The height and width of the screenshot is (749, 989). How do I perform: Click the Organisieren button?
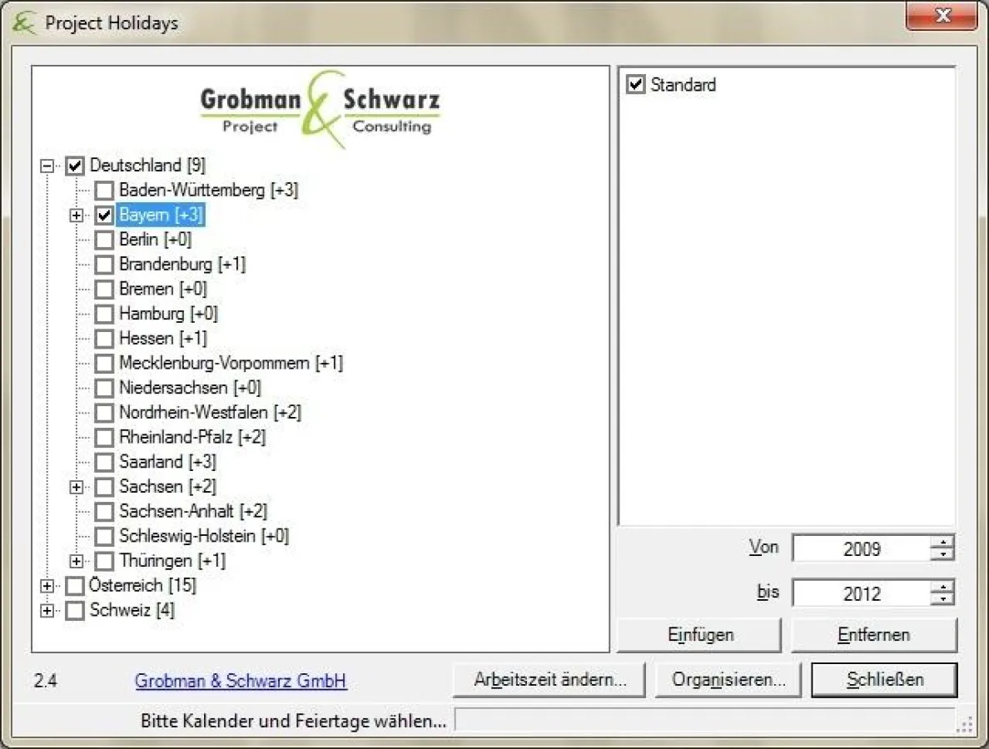click(728, 680)
